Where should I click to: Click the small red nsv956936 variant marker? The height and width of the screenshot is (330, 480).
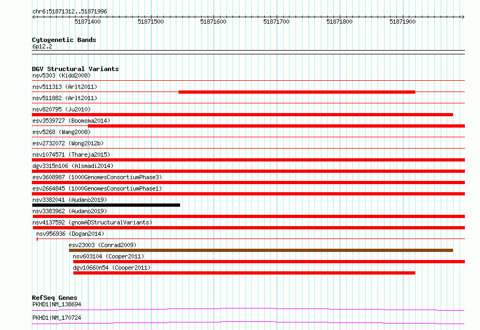tap(37, 239)
